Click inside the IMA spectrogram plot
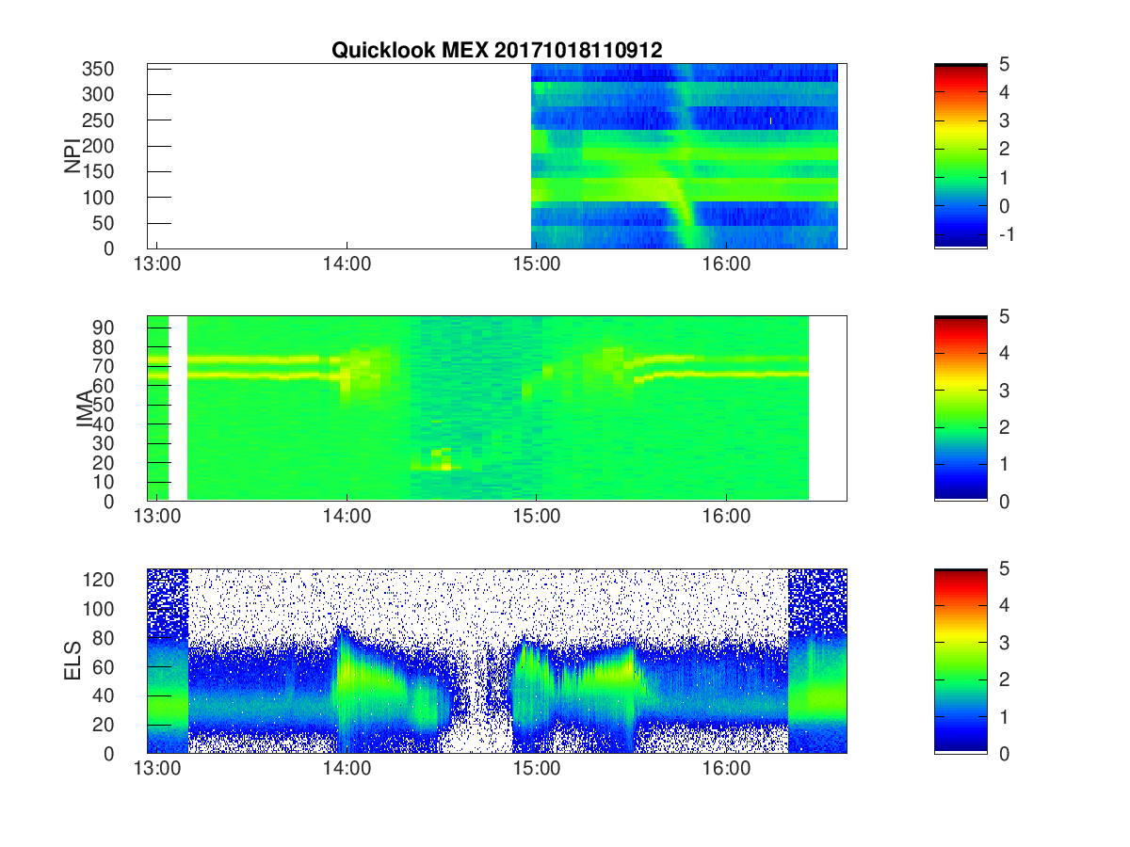The width and height of the screenshot is (1130, 847). (497, 408)
